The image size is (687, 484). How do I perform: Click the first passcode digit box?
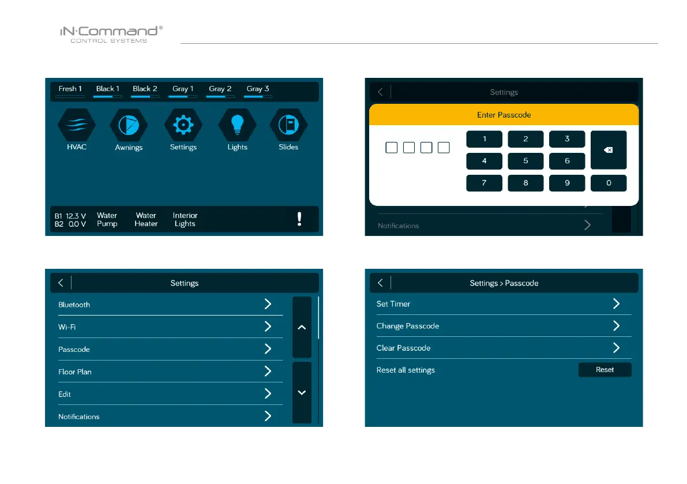(x=391, y=148)
